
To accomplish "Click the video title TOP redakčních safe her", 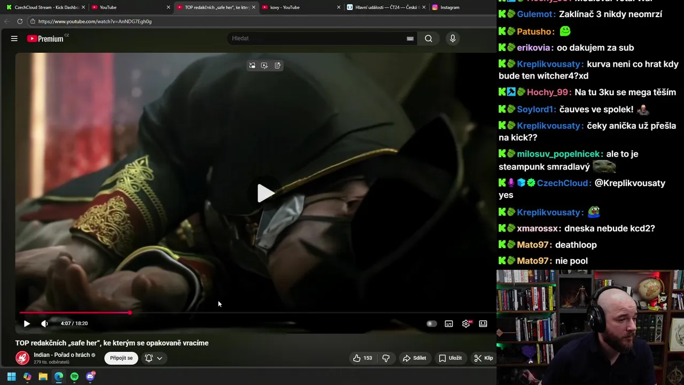I will coord(112,343).
